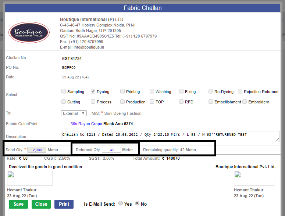The image size is (285, 216).
Task: Click into the Description text area
Action: click(x=170, y=137)
